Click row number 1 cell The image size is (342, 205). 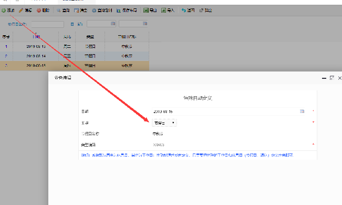tap(6, 46)
